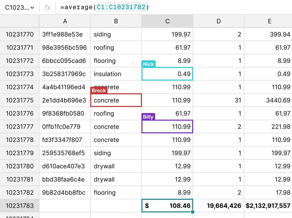Click into the formula bar with average formula
Viewport: 292px width, 218px height.
152,8
